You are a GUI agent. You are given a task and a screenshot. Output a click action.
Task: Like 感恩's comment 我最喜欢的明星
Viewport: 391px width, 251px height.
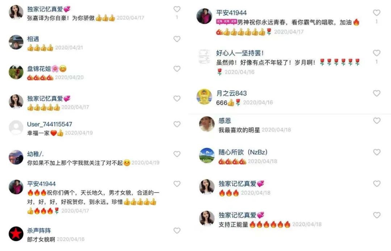(x=377, y=121)
